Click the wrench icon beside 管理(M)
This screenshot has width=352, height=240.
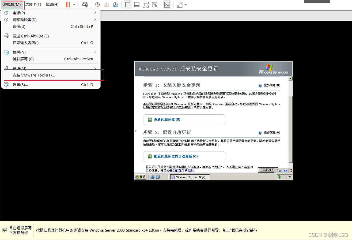[x=6, y=68]
